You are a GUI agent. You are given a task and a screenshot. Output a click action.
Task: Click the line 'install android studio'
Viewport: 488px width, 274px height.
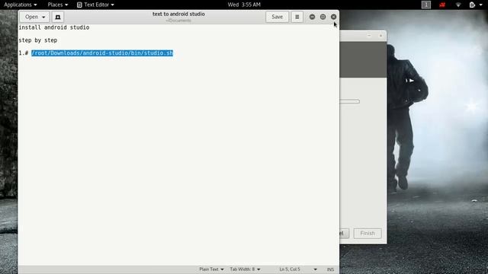[54, 27]
